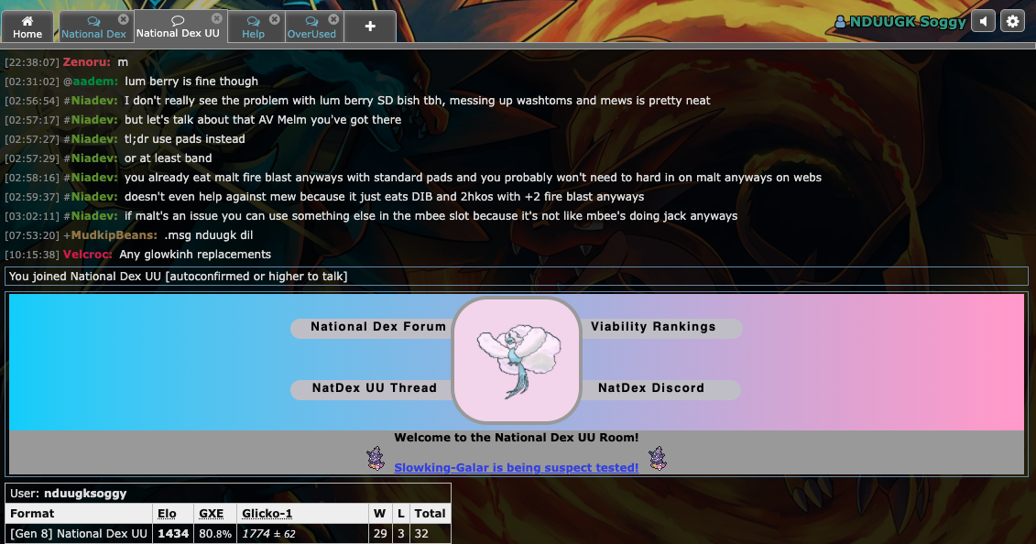Open the National Dex Forum link
The width and height of the screenshot is (1036, 544).
(x=378, y=327)
